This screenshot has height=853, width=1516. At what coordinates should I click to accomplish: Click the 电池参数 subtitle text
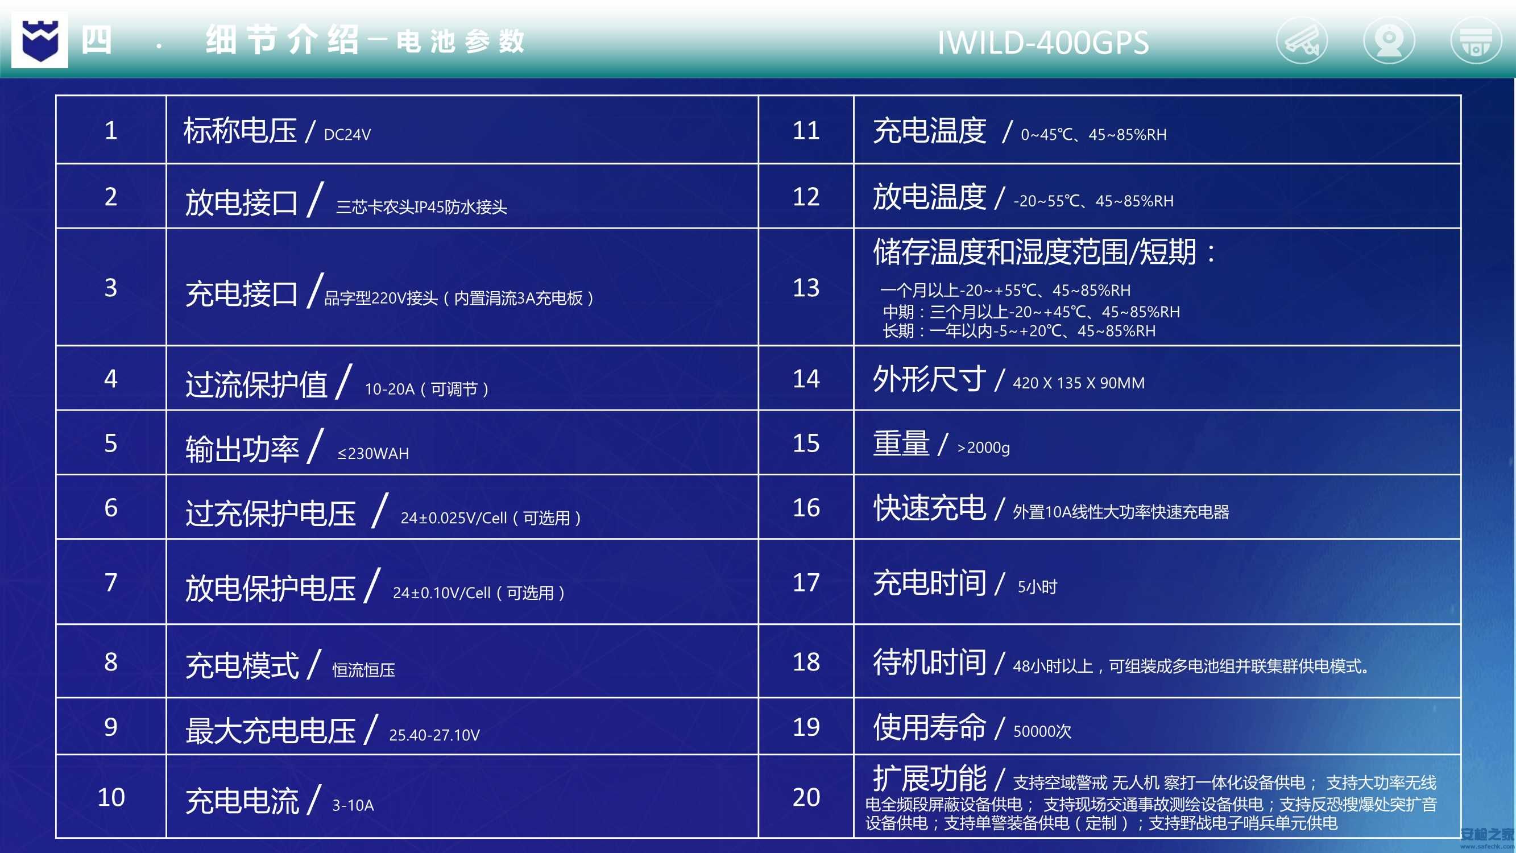pyautogui.click(x=460, y=42)
